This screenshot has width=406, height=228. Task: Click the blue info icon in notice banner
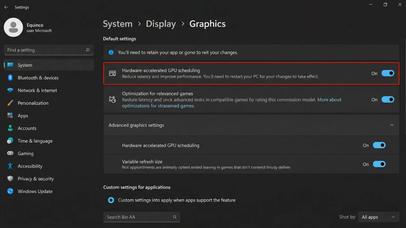(111, 52)
